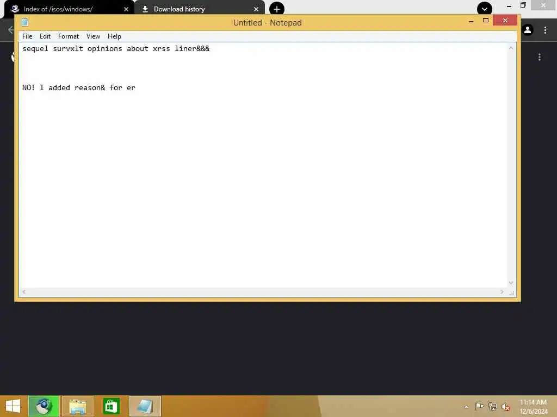Expand the browser tab search dropdown
Image resolution: width=557 pixels, height=417 pixels.
pos(484,9)
